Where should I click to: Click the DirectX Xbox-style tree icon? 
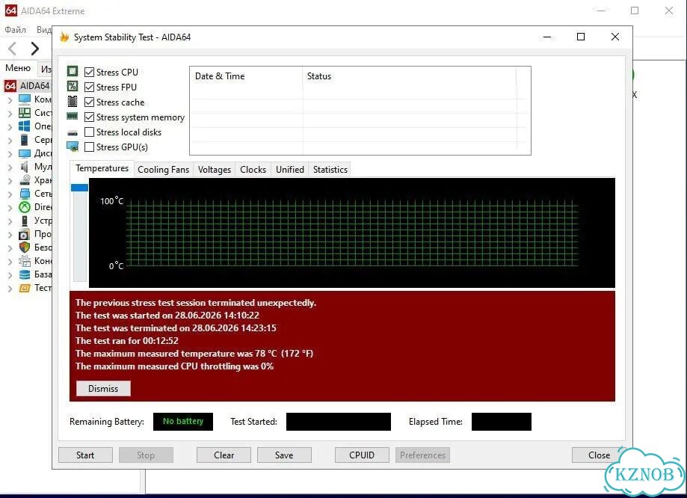coord(25,207)
